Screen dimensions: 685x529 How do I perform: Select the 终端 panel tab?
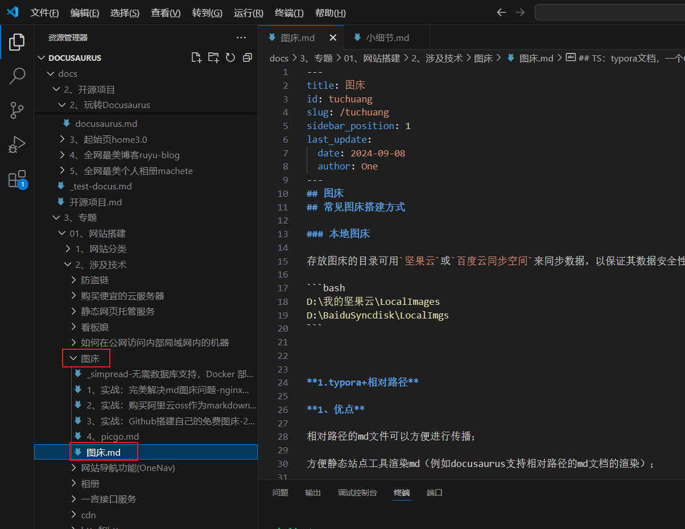(x=402, y=493)
